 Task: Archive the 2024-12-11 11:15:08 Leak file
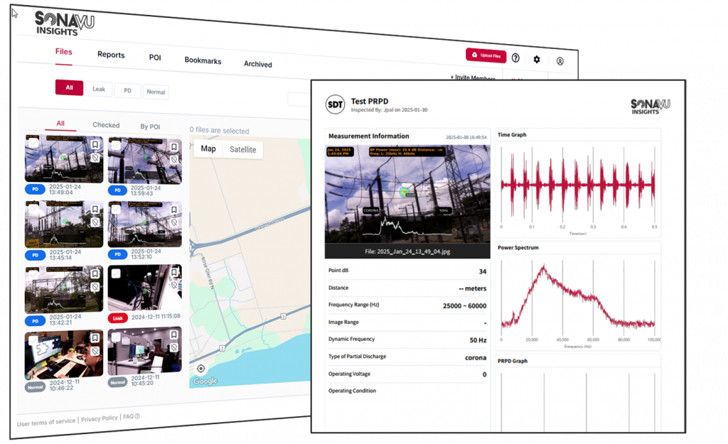coord(173,286)
